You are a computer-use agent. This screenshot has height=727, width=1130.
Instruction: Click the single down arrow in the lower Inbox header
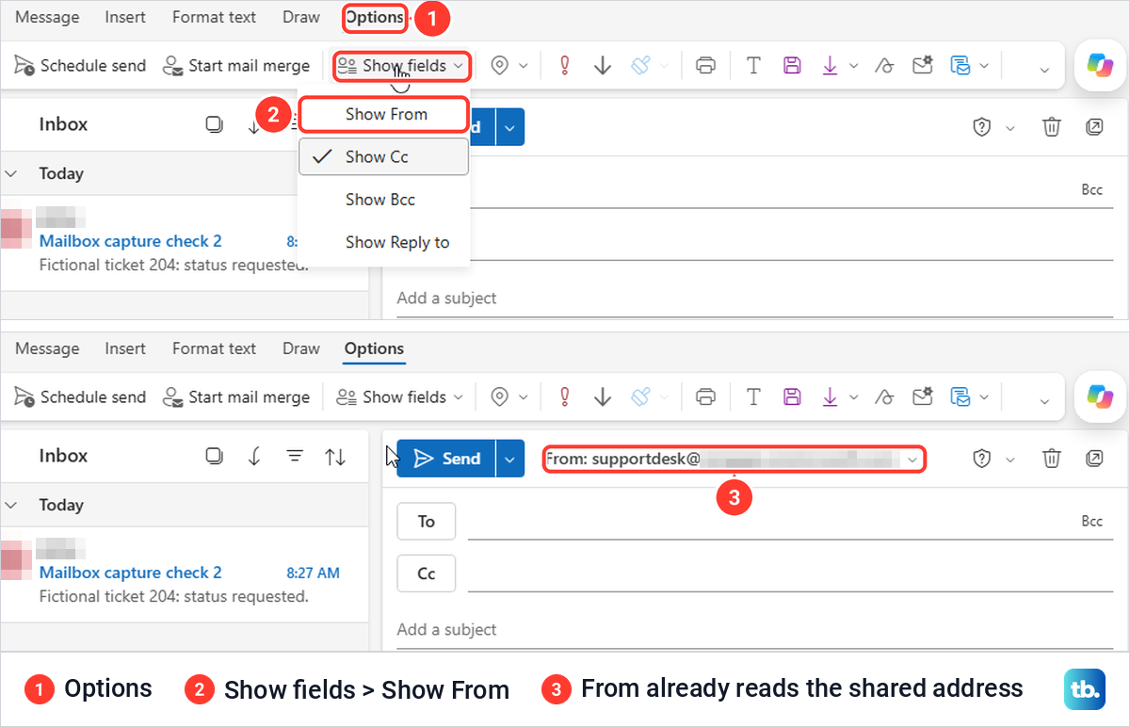(x=254, y=457)
